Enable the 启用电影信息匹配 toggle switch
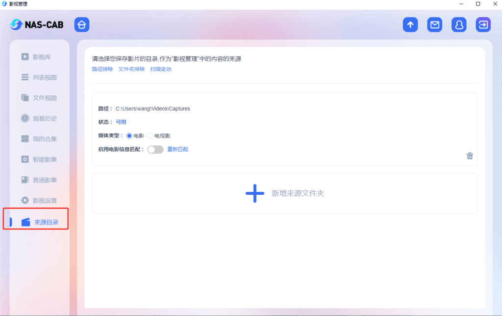This screenshot has height=316, width=502. click(x=155, y=149)
